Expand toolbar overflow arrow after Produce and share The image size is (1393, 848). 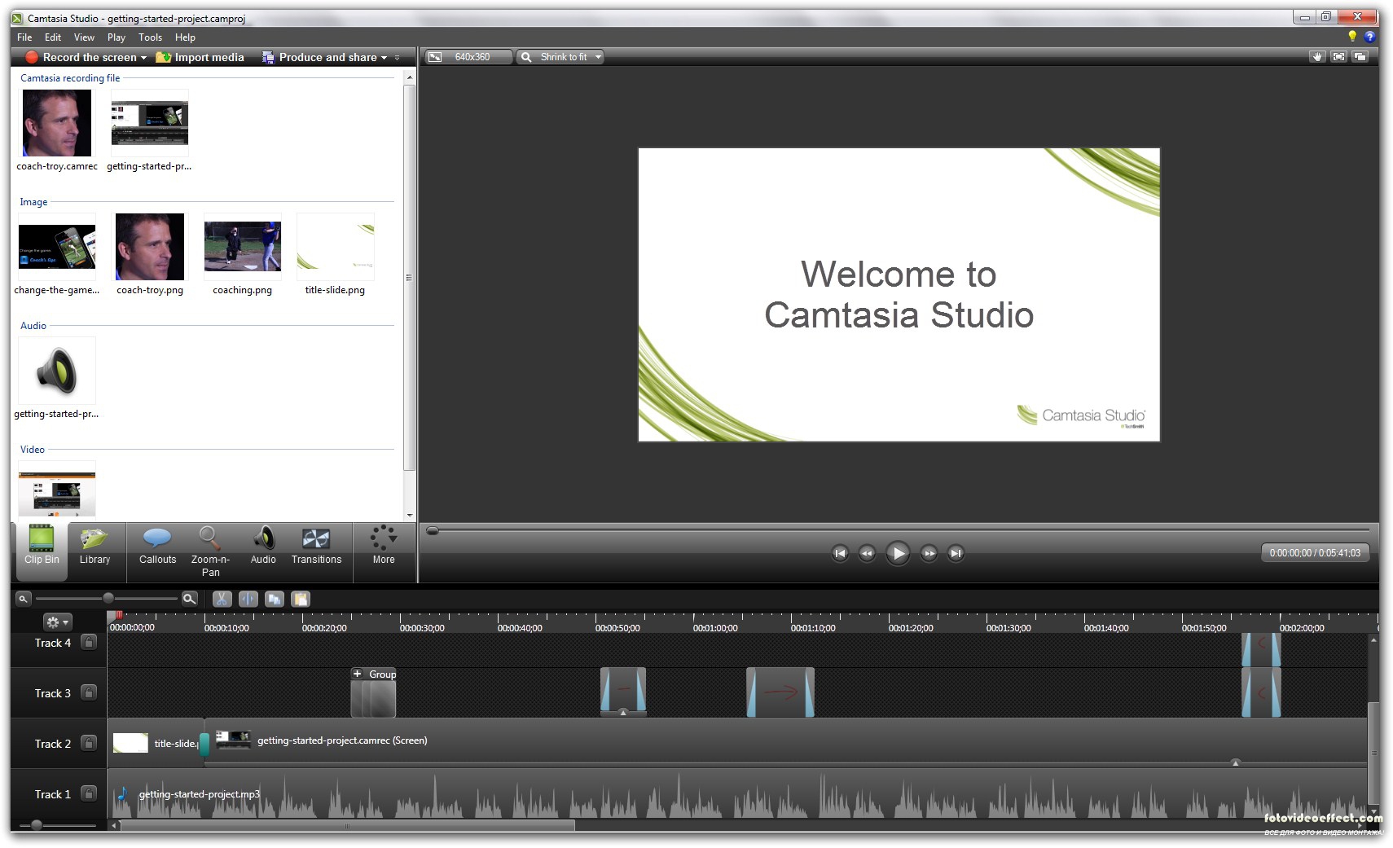[x=398, y=57]
